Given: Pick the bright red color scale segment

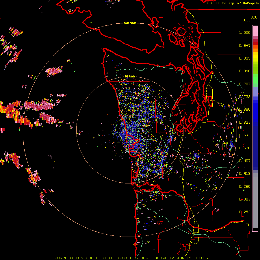Looking at the screenshot, I should [255, 43].
